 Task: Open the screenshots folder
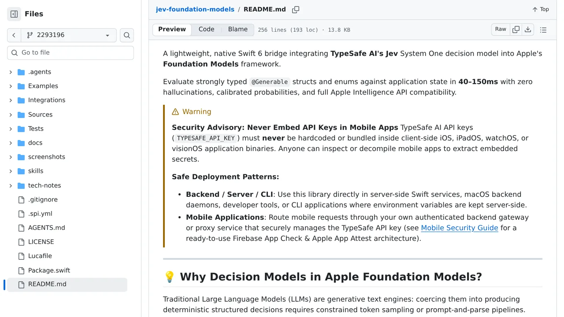coord(47,157)
